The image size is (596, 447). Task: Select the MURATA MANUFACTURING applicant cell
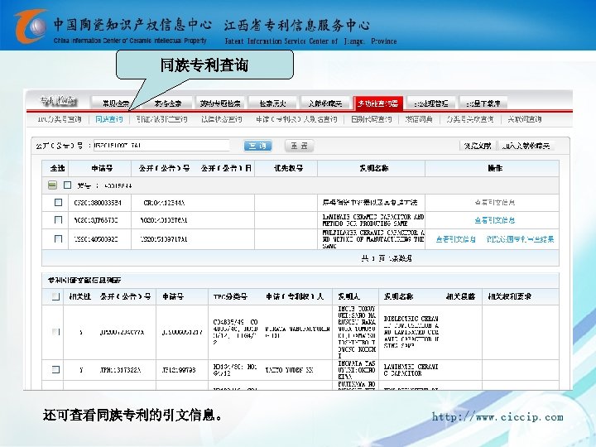[297, 332]
